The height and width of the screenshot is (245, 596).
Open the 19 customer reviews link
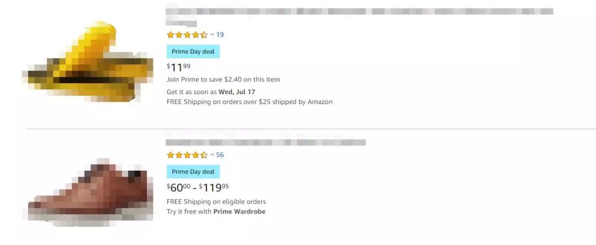pos(220,35)
